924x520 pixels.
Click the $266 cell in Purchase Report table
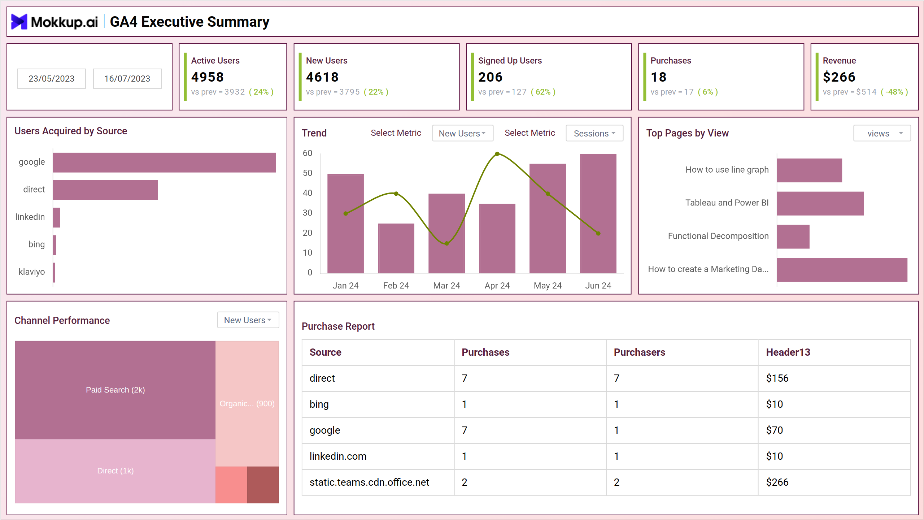pos(834,482)
